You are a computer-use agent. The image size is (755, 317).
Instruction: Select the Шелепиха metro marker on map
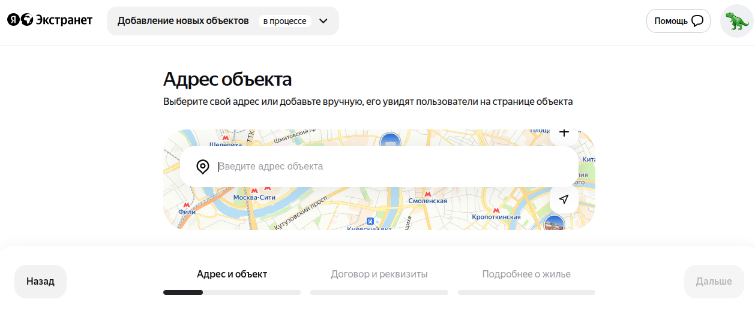click(x=226, y=138)
